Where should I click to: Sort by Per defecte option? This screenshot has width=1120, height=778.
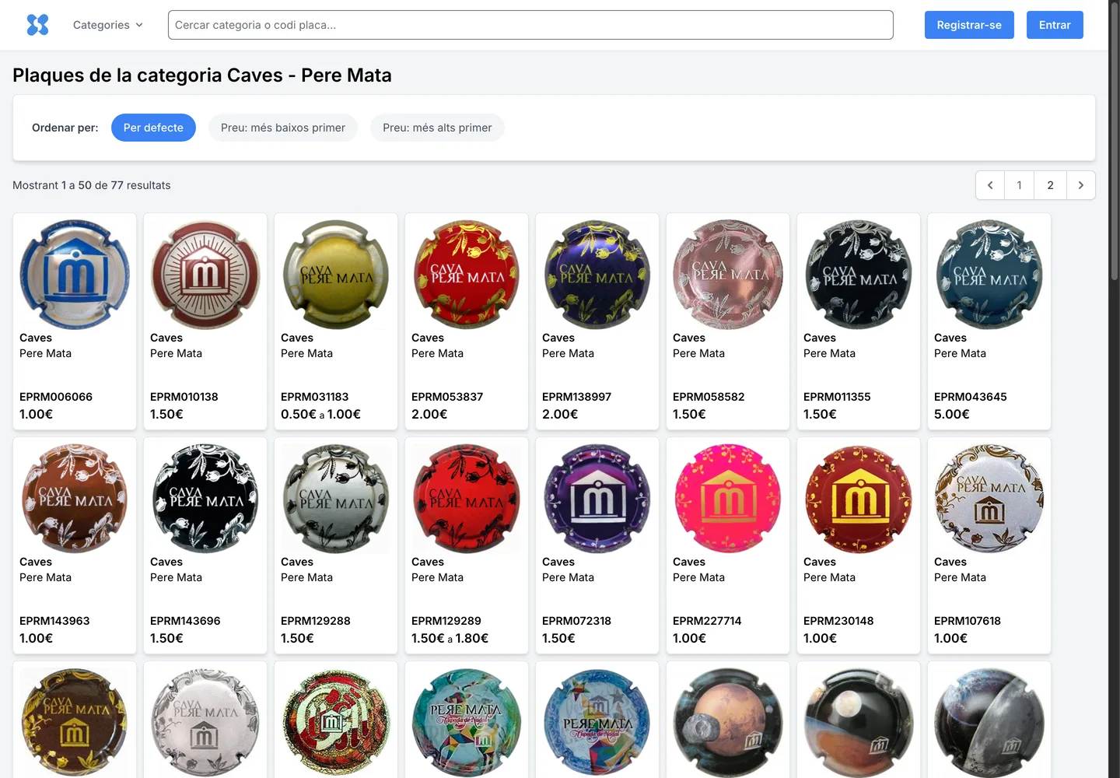[153, 128]
